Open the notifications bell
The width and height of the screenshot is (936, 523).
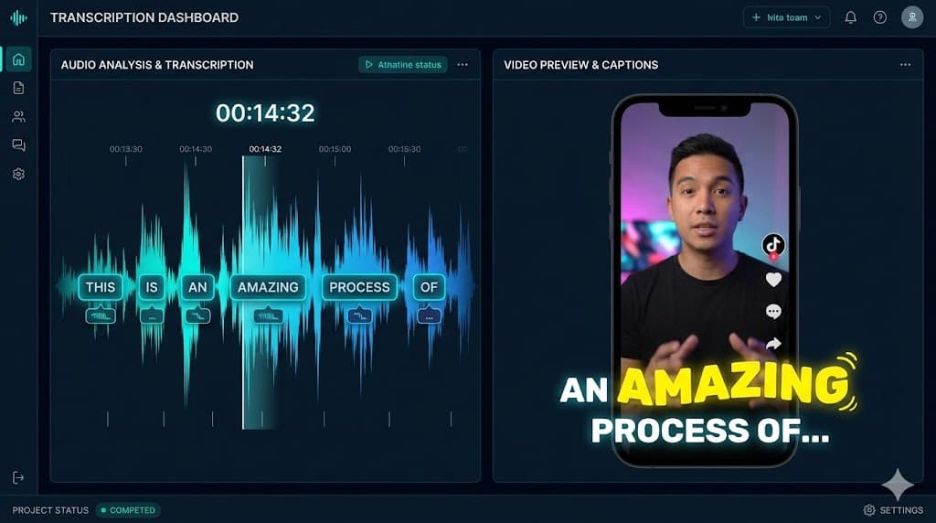[x=850, y=17]
